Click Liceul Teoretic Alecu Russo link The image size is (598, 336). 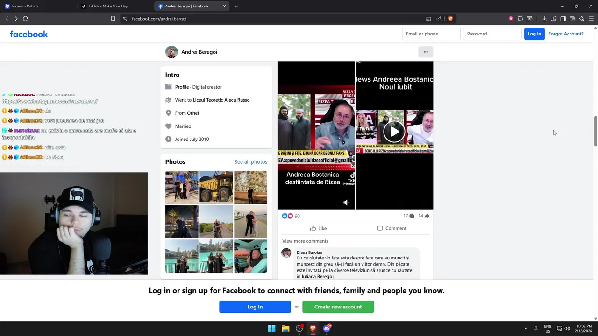221,100
